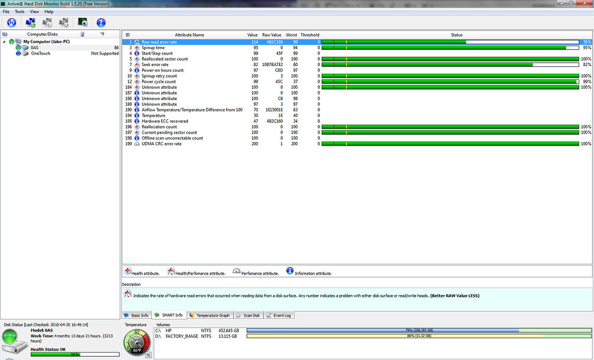Open the monitor settings icon with gear
This screenshot has height=360, width=594.
pyautogui.click(x=83, y=23)
